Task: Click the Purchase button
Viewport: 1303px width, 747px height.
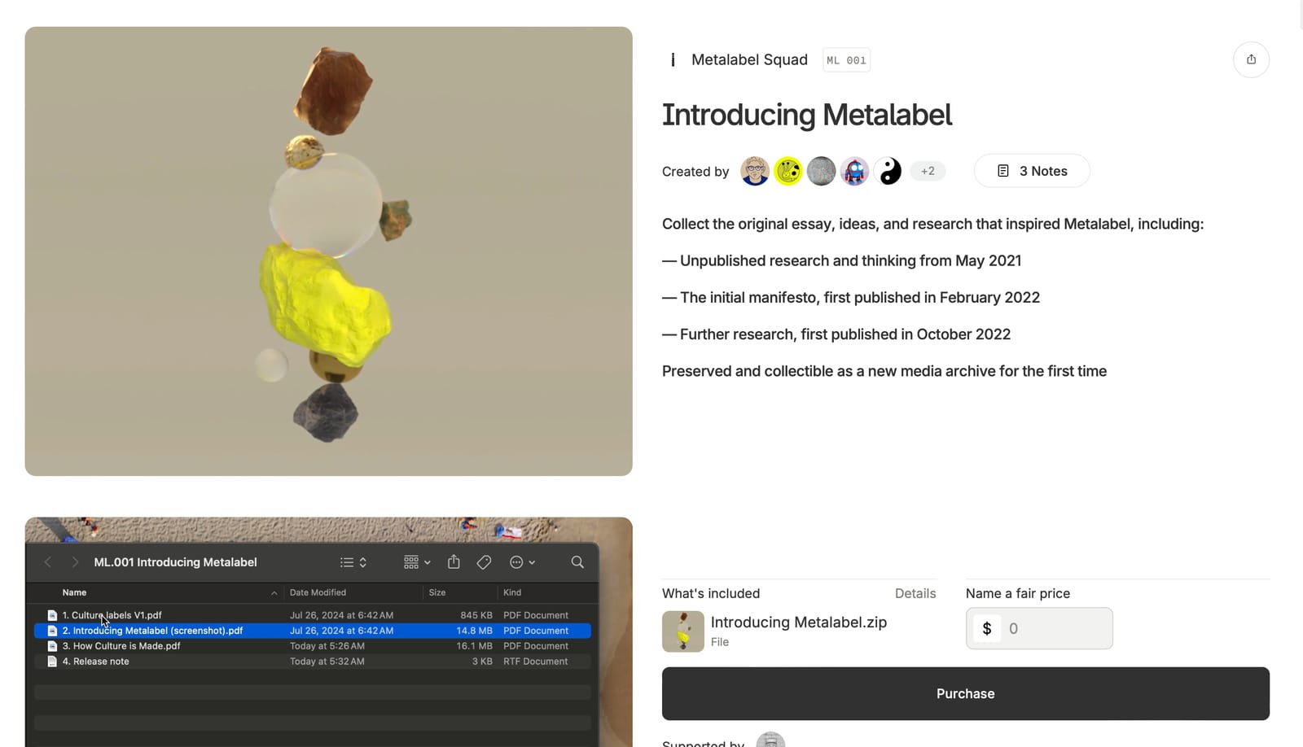Action: coord(966,693)
